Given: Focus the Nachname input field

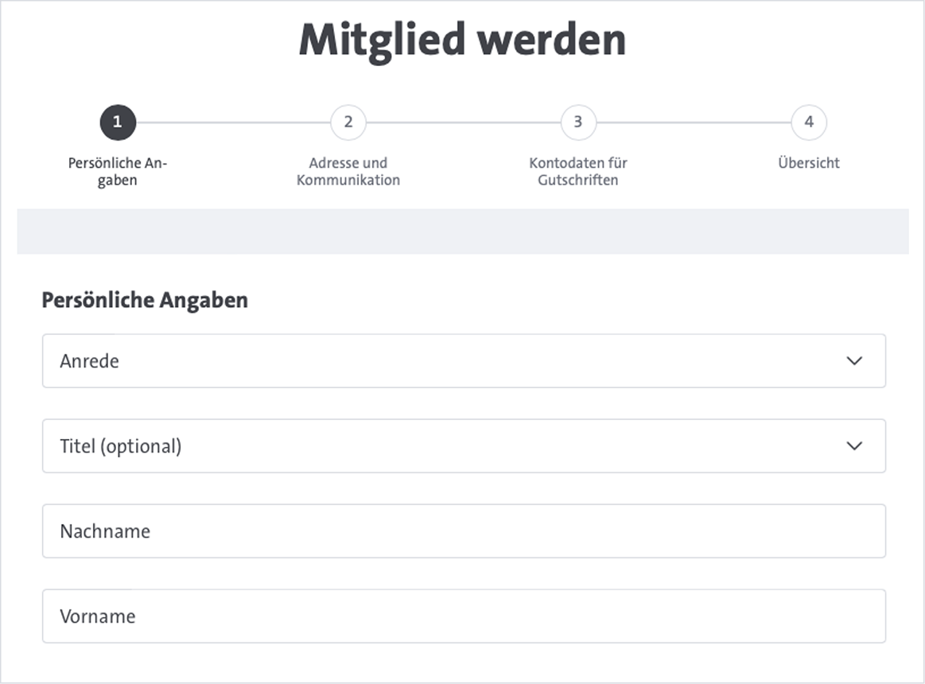Looking at the screenshot, I should pos(464,531).
